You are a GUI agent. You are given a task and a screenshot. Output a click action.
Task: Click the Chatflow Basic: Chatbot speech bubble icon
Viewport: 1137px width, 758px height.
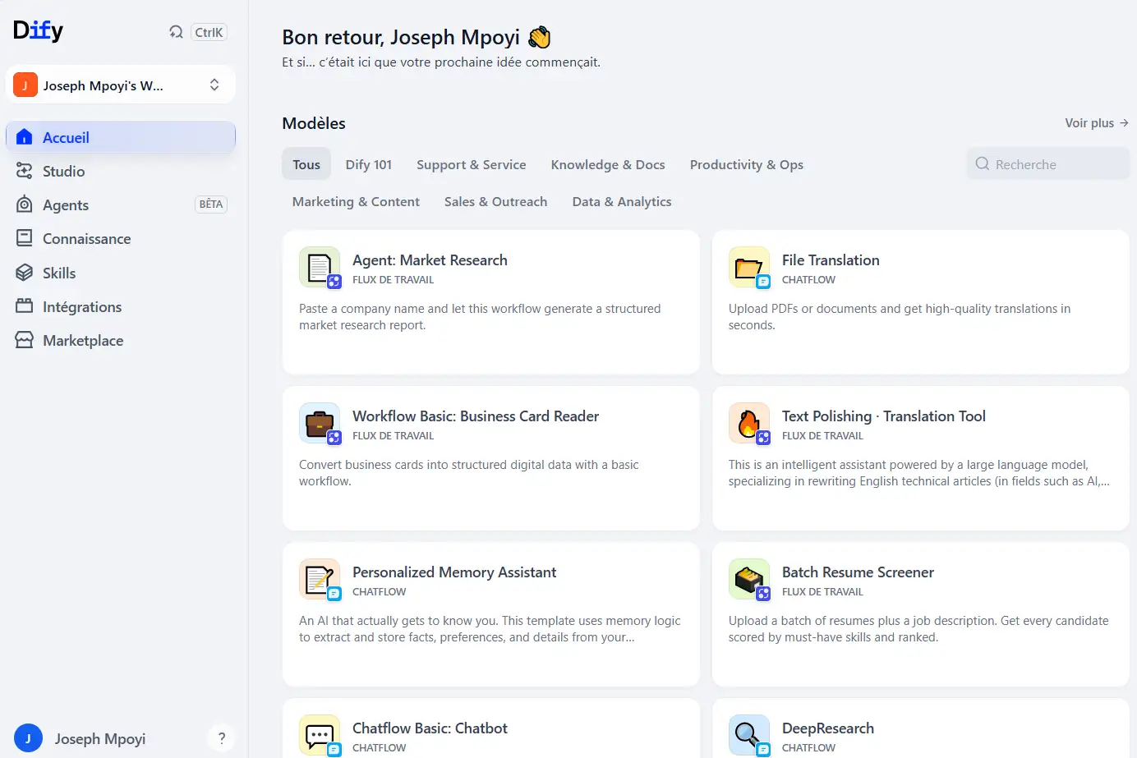coord(320,735)
